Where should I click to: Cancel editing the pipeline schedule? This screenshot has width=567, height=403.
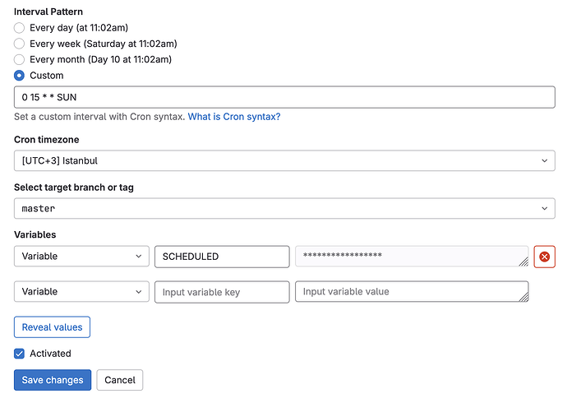120,380
